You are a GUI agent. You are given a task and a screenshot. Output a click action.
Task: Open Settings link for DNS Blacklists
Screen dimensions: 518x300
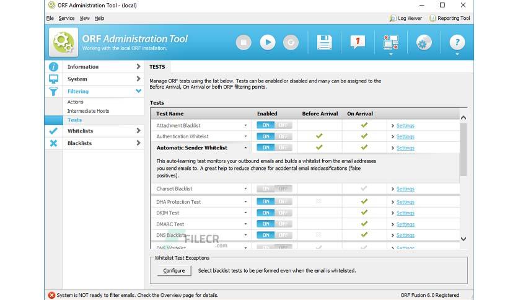[405, 236]
